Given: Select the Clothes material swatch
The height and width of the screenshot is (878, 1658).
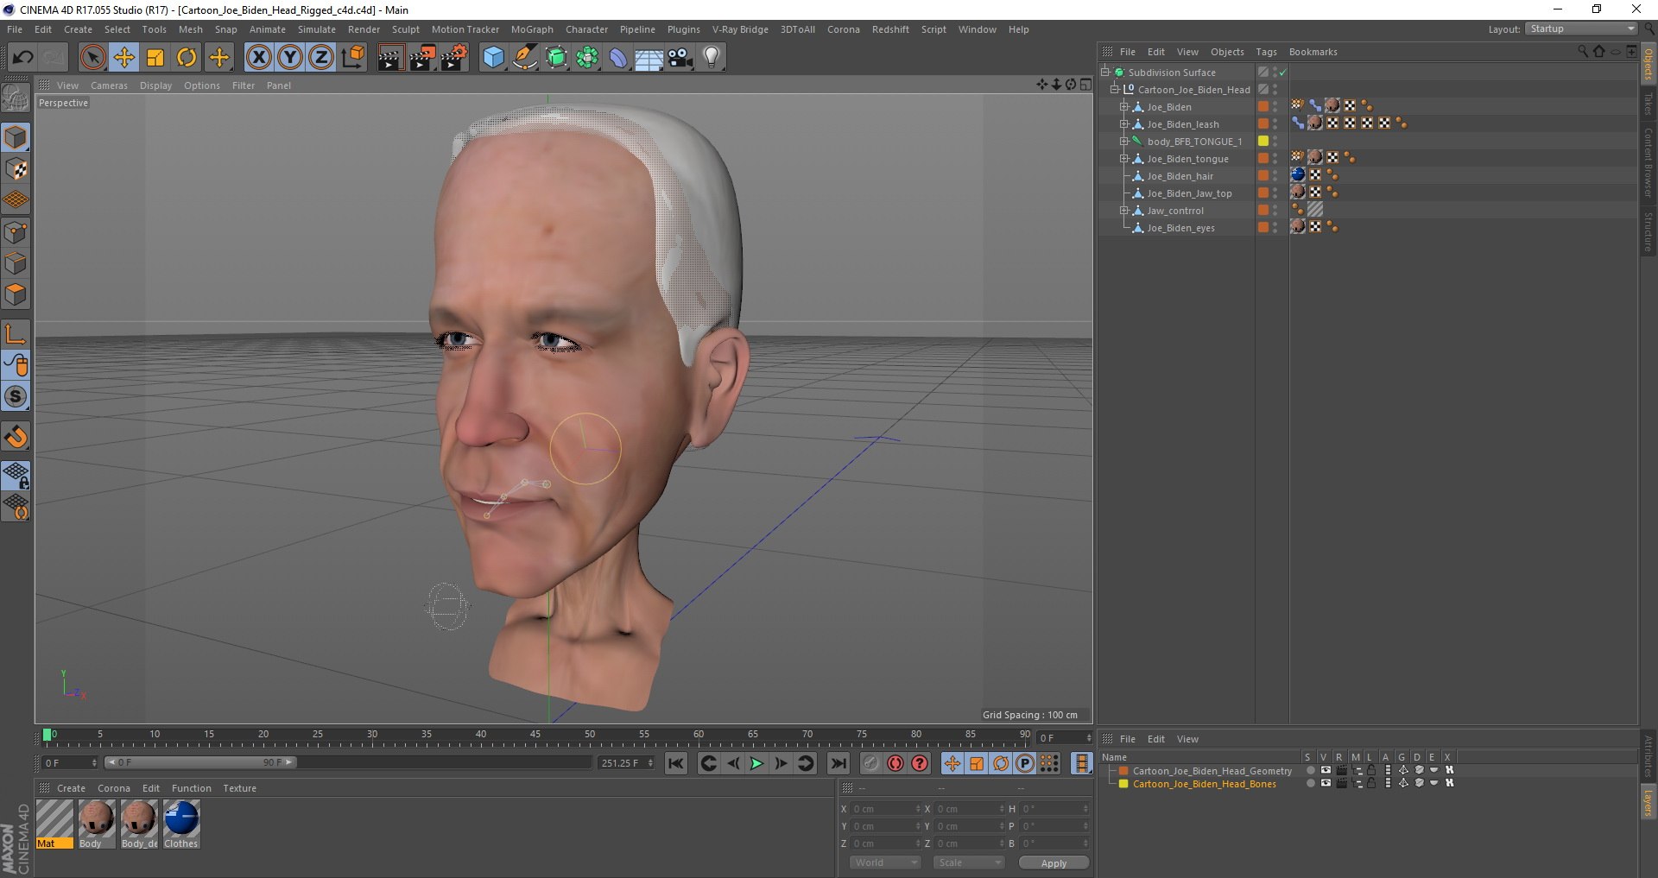Looking at the screenshot, I should pyautogui.click(x=181, y=824).
